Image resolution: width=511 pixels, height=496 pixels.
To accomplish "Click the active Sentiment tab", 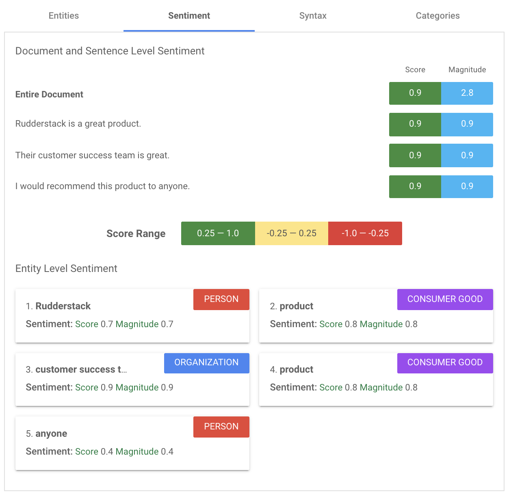I will (189, 15).
